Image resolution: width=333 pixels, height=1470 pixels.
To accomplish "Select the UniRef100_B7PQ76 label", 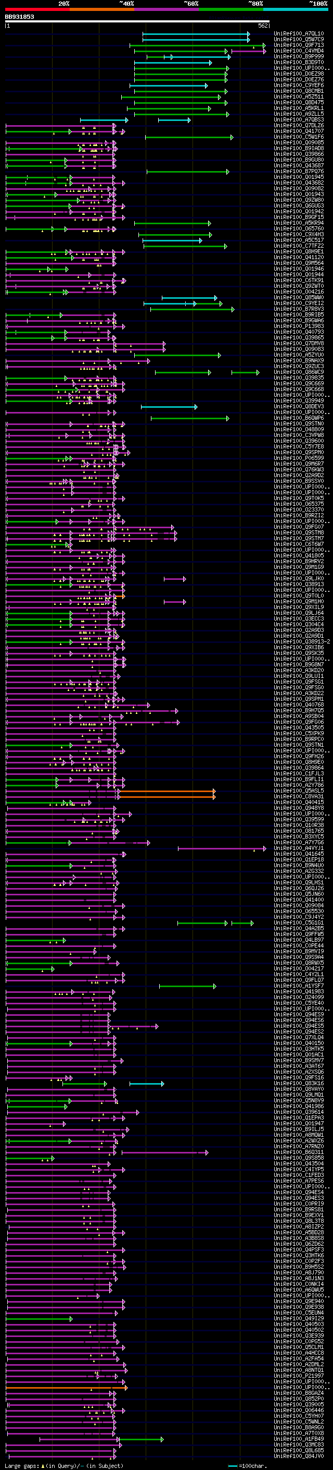I will click(299, 171).
